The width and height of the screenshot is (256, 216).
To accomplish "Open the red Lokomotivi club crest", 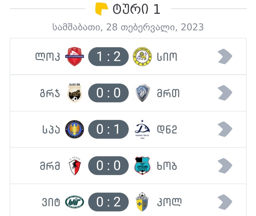I will pos(74,56).
